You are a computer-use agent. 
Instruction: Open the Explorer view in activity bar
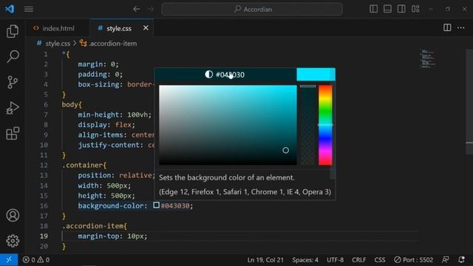(x=13, y=31)
